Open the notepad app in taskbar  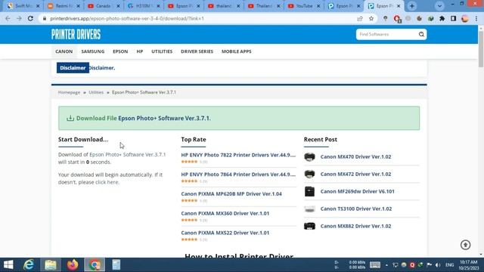click(116, 265)
